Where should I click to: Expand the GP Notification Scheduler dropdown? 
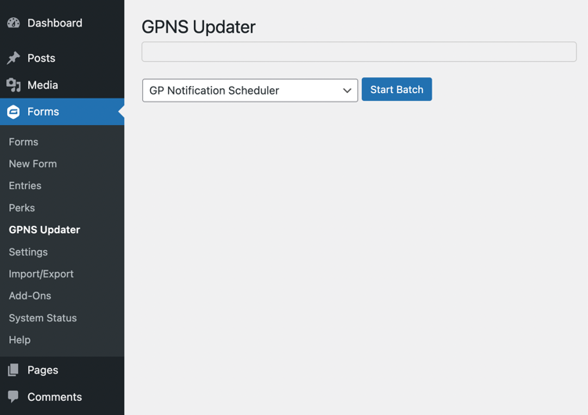pos(250,91)
